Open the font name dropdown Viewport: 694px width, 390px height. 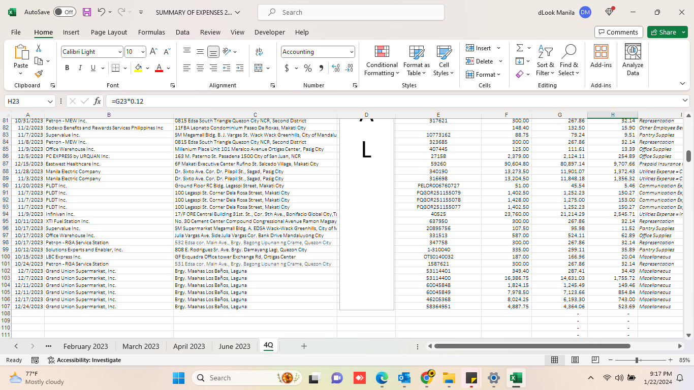point(120,52)
